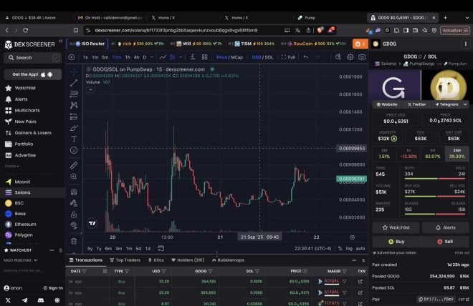
Task: Toggle magnet mode in drawing toolbar
Action: tap(74, 192)
